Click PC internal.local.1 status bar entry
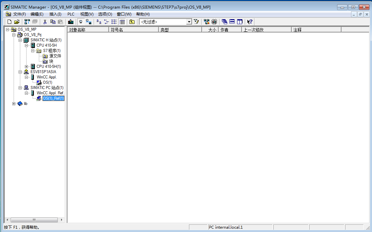Screen dimensions: 372x232 point(240,227)
